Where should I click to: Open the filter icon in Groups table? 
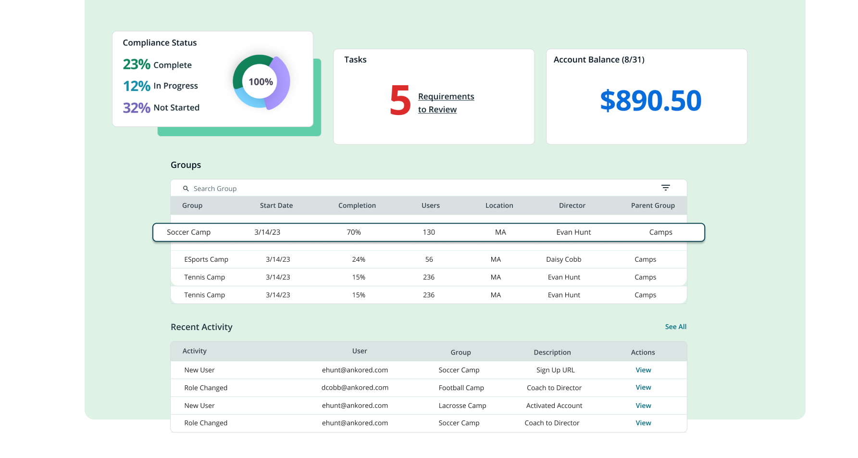tap(665, 188)
